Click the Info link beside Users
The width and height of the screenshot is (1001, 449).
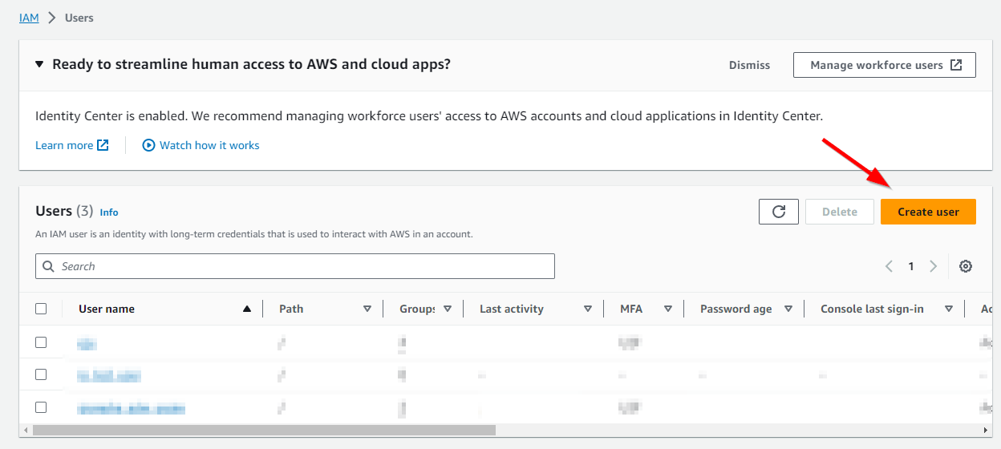(x=109, y=212)
